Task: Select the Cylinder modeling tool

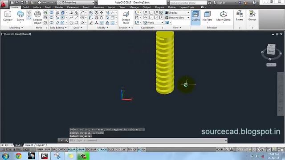Action: [8, 16]
